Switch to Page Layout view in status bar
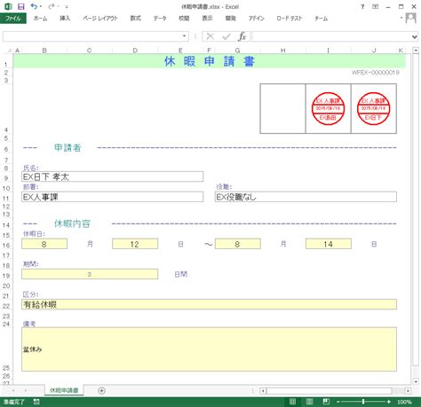Screen dimensions: 421x407 309,402
